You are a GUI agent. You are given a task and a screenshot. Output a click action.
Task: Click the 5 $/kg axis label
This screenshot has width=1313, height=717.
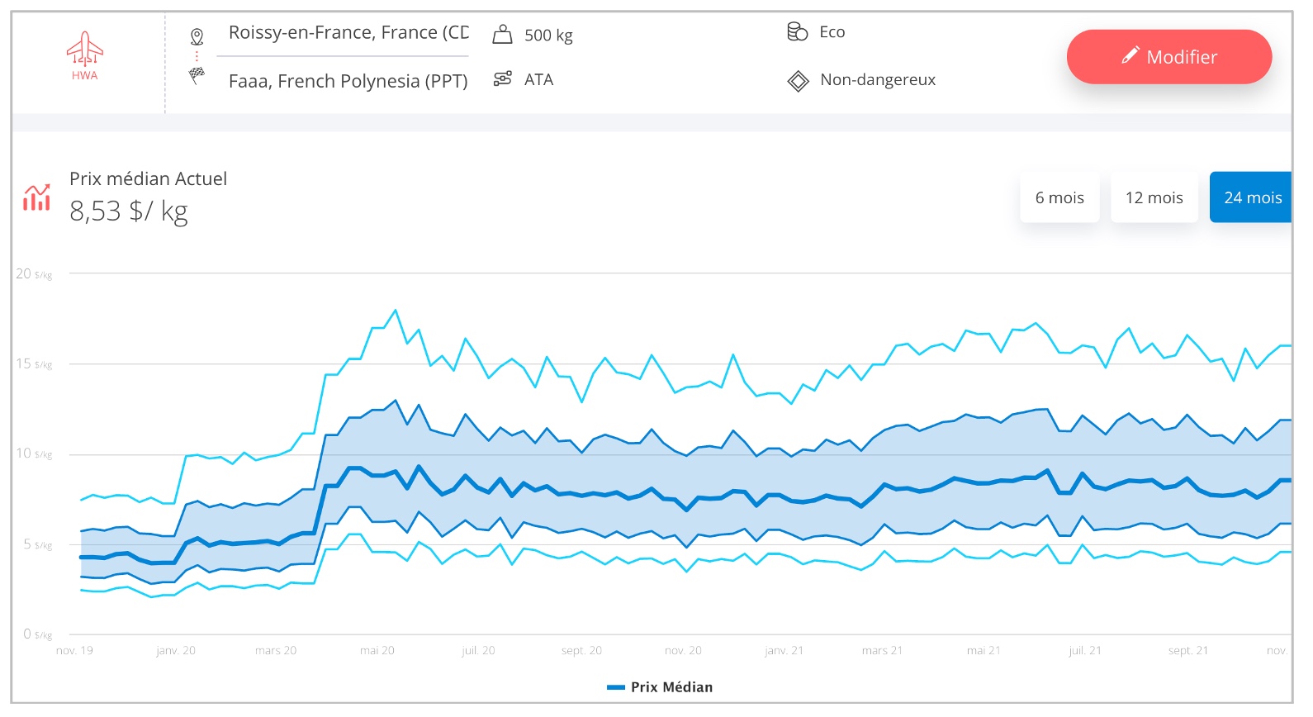(38, 544)
